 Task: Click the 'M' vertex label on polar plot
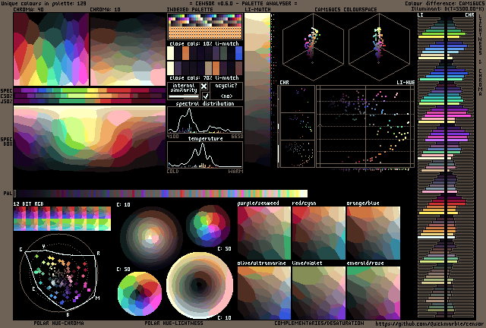(97, 298)
